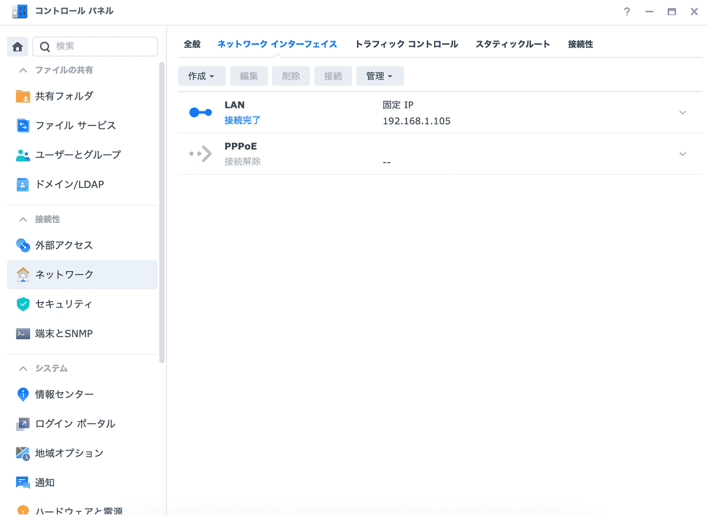708x515 pixels.
Task: Collapse the 接続性 section
Action: coord(23,219)
